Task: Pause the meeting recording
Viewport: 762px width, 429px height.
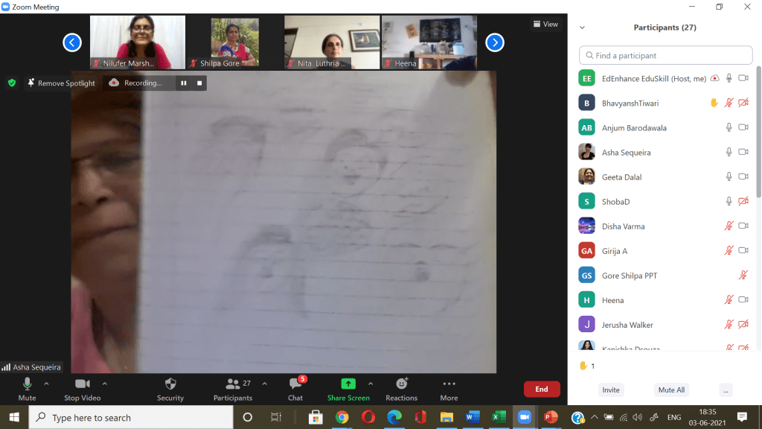Action: (184, 83)
